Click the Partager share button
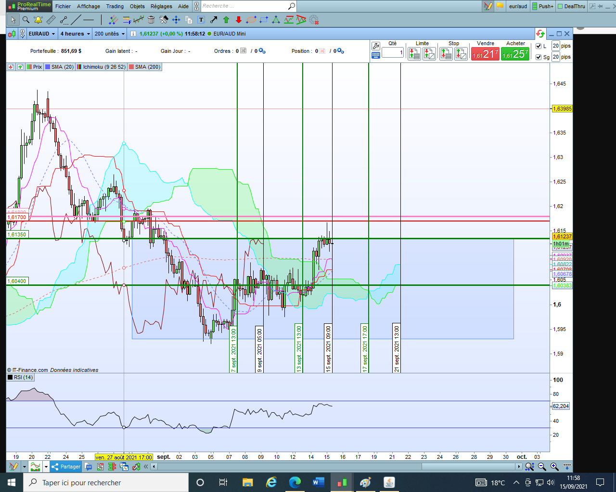This screenshot has height=492, width=616. pos(66,467)
